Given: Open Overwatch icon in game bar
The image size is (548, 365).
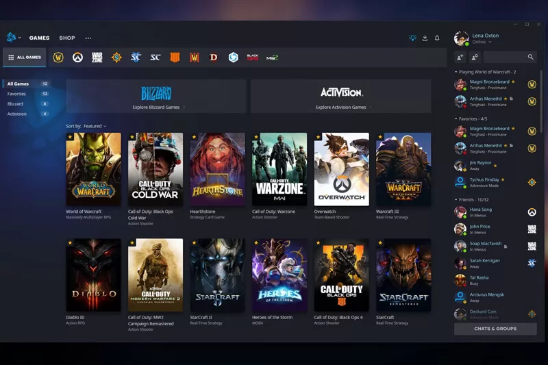Looking at the screenshot, I should point(77,58).
